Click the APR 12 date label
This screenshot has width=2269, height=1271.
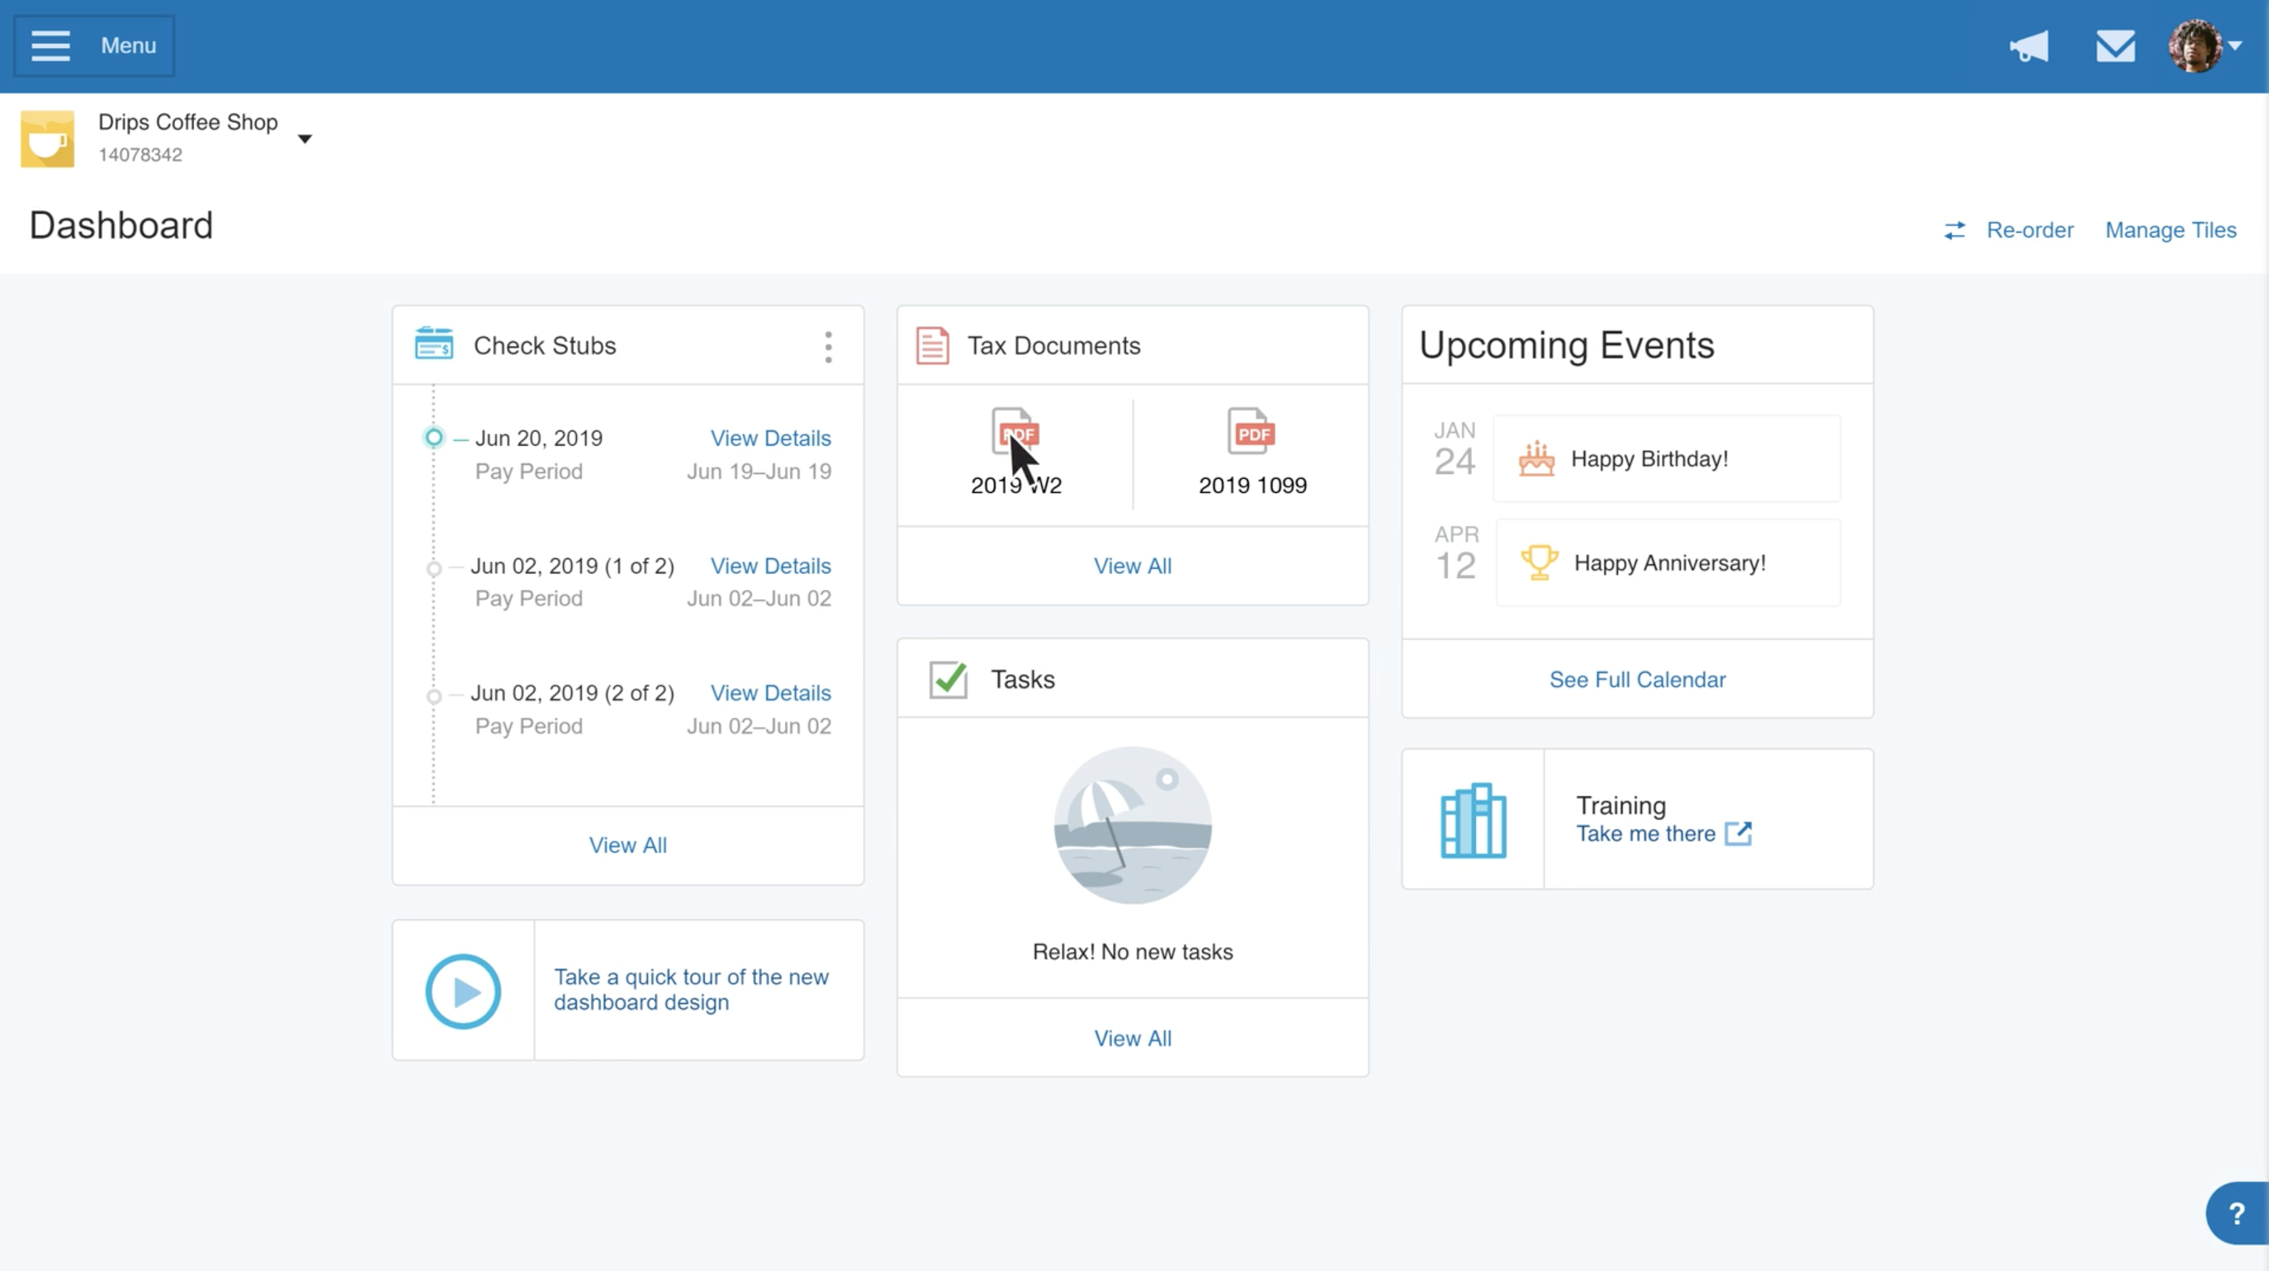[1456, 553]
